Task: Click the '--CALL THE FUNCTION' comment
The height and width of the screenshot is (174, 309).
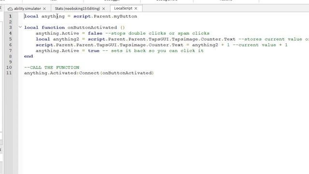Action: click(x=52, y=68)
